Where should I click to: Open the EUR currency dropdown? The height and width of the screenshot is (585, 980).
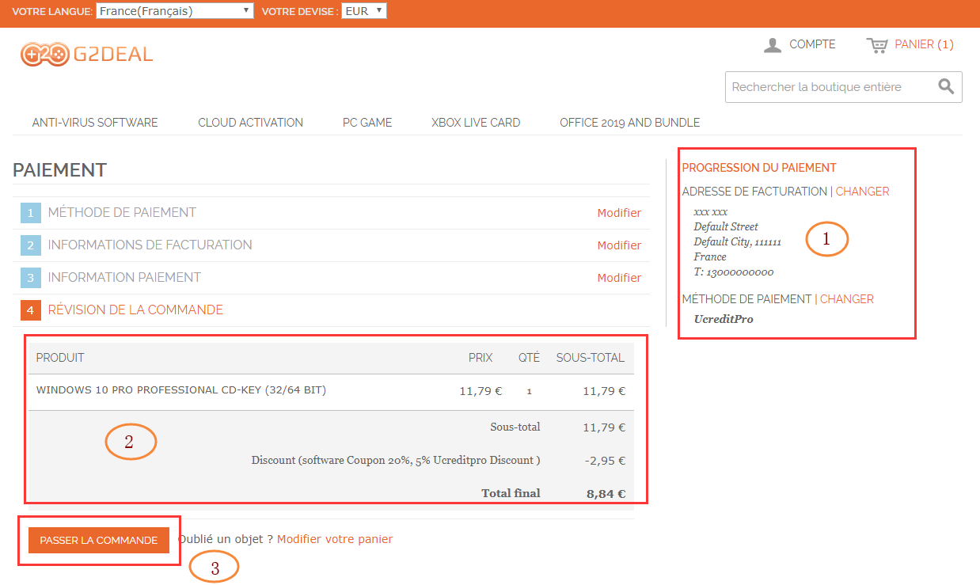click(364, 11)
